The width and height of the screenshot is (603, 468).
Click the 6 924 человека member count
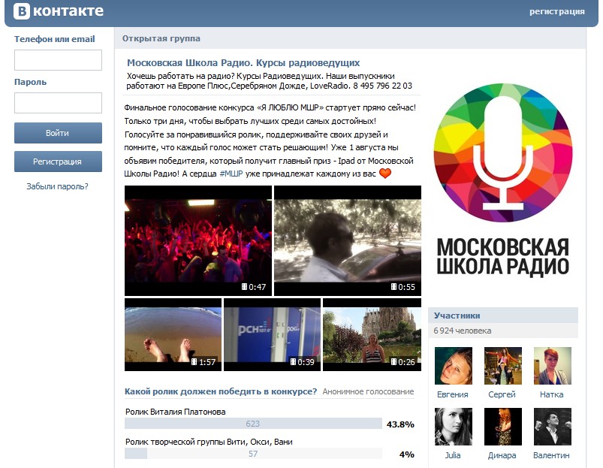tap(463, 331)
